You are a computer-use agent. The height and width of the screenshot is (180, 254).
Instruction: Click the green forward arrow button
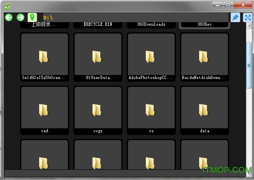coord(21,17)
